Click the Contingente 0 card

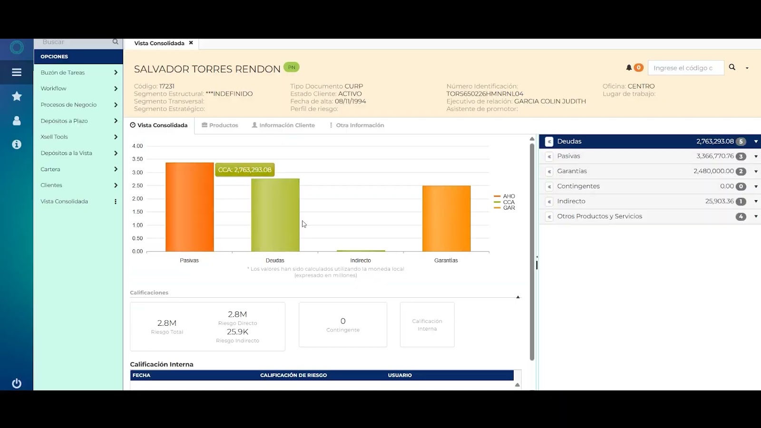coord(343,325)
